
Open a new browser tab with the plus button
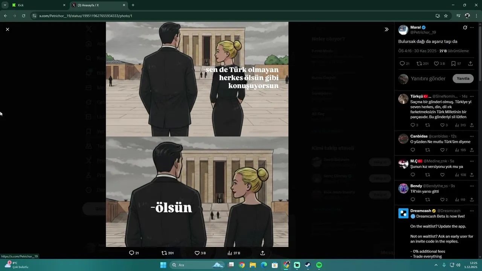(x=133, y=5)
